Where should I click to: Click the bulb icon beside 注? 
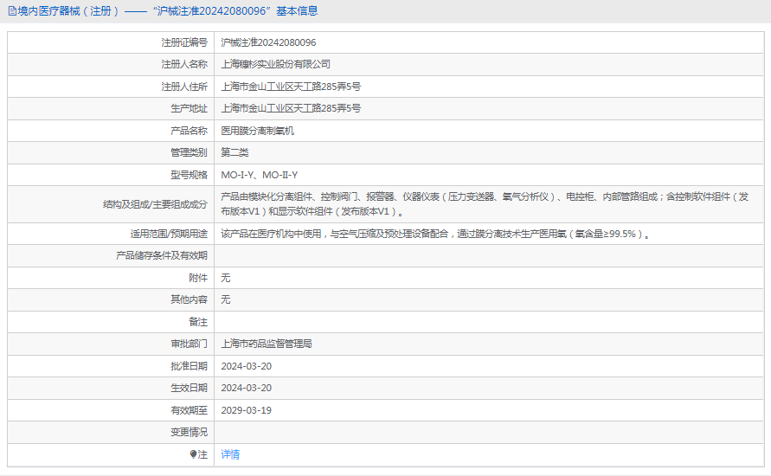point(193,454)
